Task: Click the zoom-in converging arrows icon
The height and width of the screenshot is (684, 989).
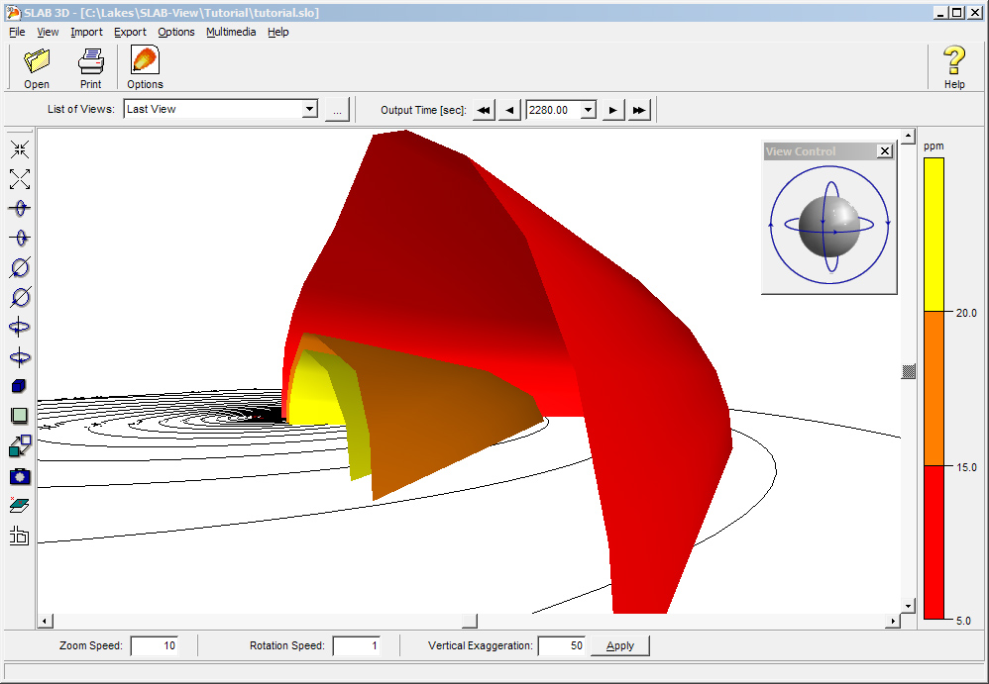Action: (x=20, y=149)
